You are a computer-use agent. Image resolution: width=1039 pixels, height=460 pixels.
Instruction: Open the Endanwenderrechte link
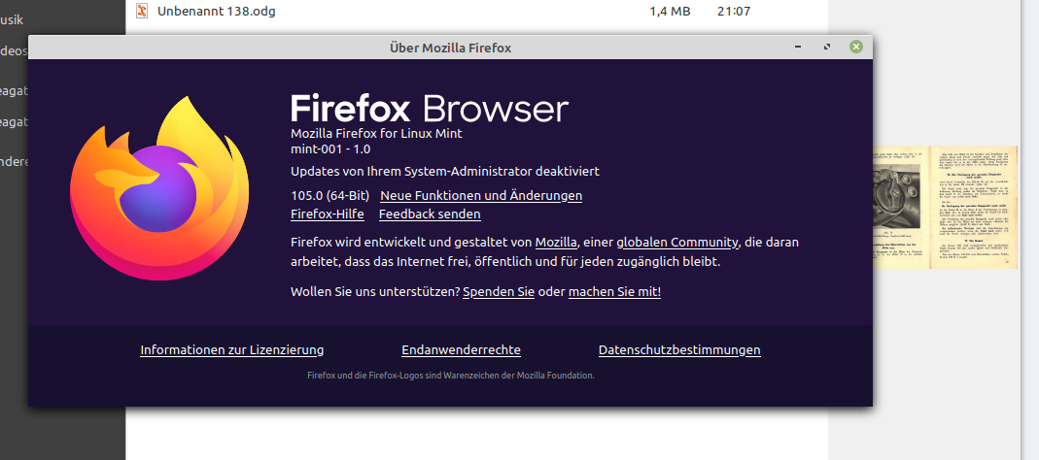point(462,350)
